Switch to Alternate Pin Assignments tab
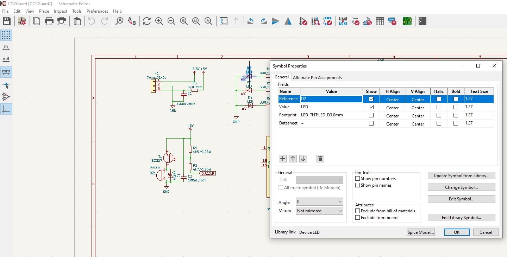 [x=317, y=78]
